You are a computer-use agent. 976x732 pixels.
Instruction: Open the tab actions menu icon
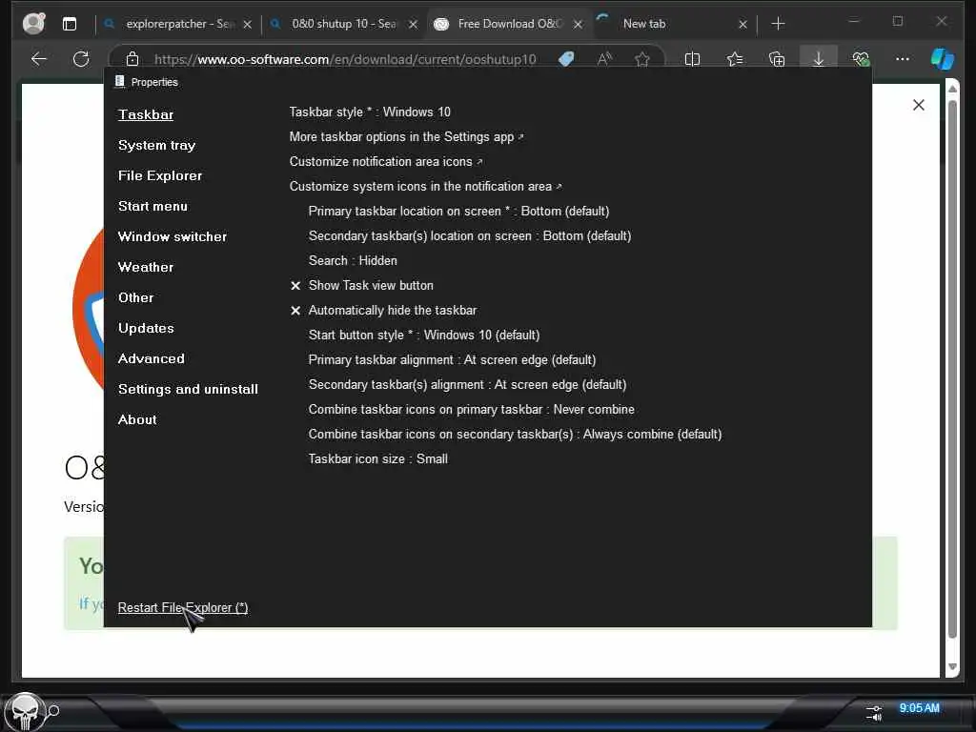(70, 24)
